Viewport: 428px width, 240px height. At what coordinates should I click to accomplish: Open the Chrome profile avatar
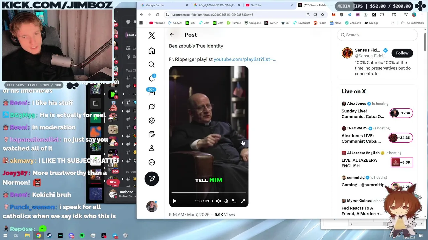[x=414, y=15]
